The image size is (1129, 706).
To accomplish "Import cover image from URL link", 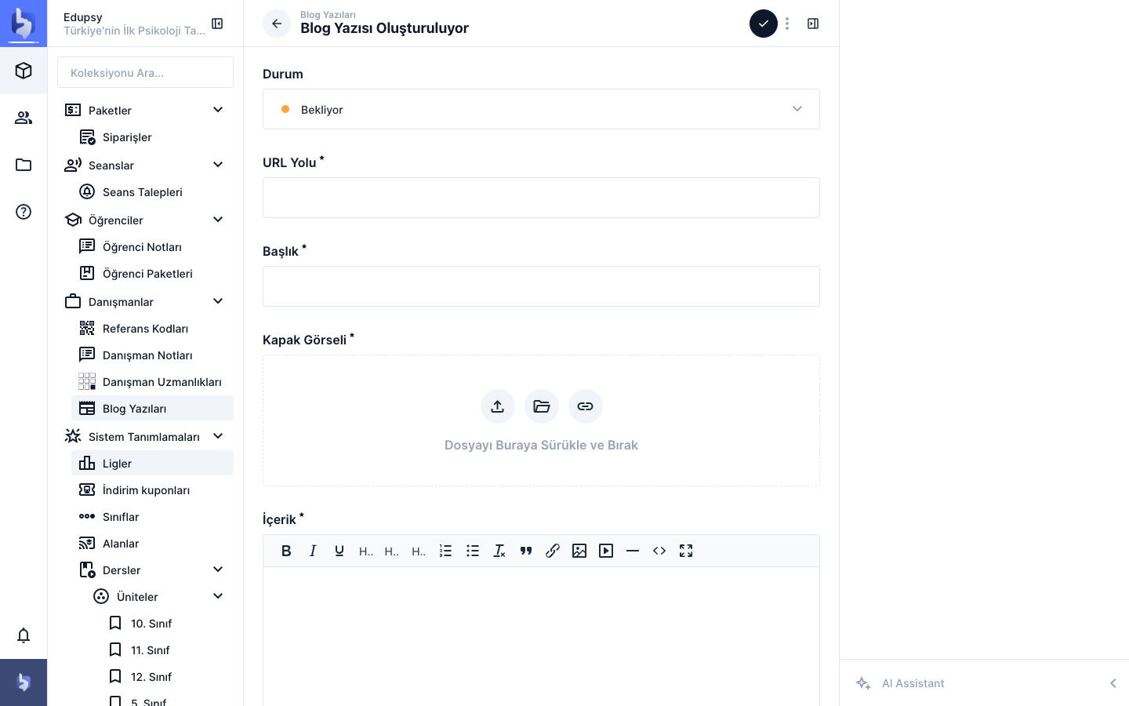I will point(586,406).
